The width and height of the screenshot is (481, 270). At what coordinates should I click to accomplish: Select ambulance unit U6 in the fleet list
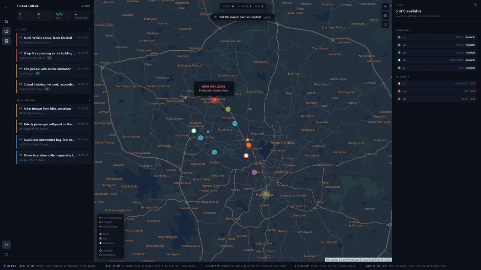pyautogui.click(x=436, y=60)
